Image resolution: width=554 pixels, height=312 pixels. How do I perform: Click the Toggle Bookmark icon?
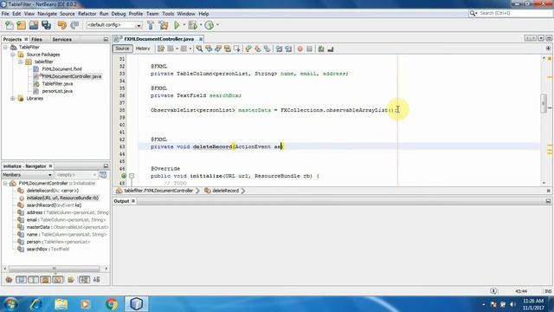coord(267,49)
